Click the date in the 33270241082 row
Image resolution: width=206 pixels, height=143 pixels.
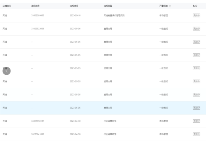pos(75,134)
